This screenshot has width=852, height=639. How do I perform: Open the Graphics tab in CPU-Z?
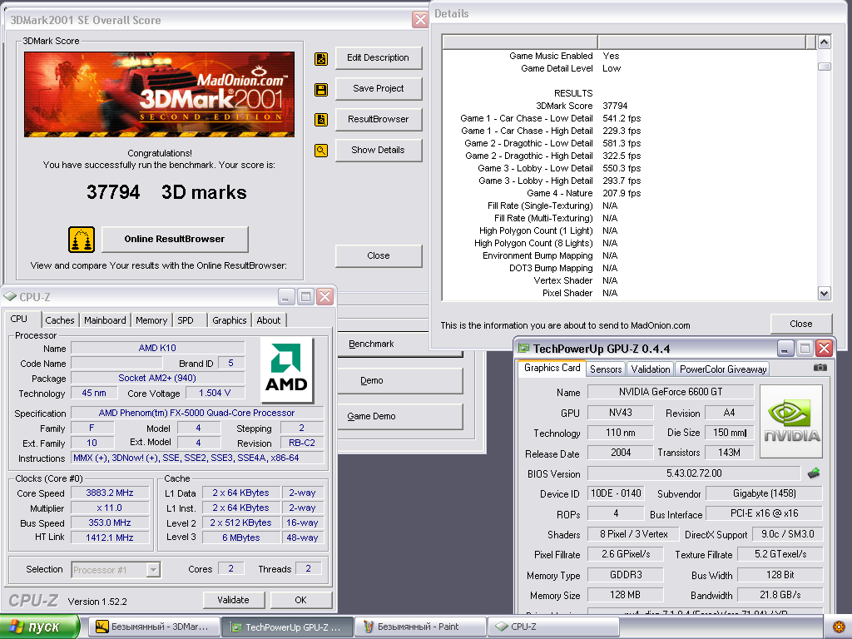click(230, 320)
